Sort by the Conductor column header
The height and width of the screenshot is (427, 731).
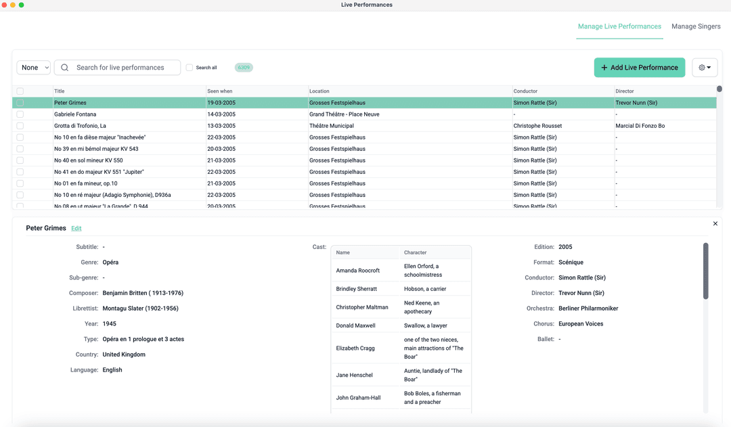[525, 91]
